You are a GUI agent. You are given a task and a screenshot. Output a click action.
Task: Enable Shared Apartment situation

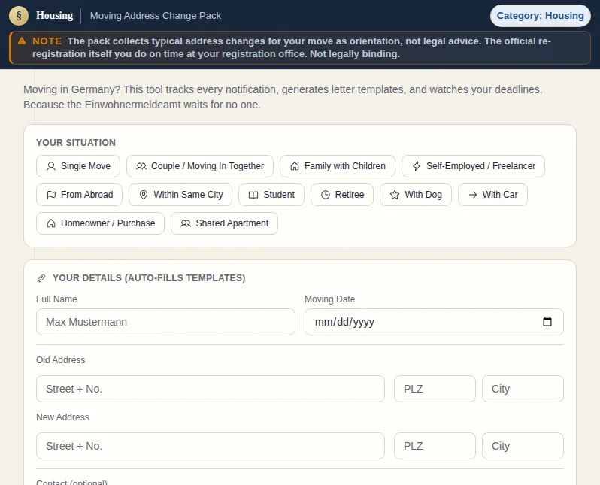224,223
